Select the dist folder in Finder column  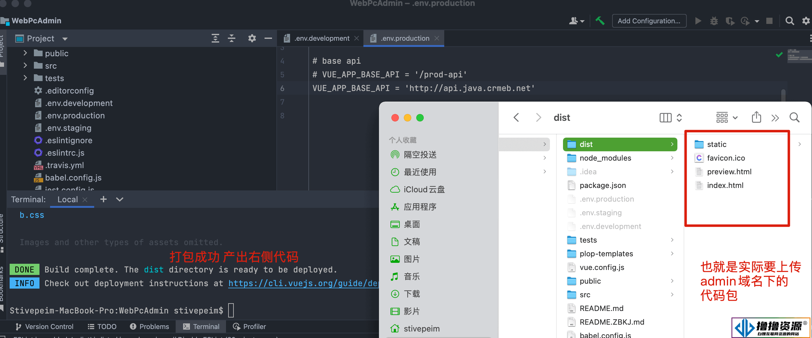(x=620, y=144)
